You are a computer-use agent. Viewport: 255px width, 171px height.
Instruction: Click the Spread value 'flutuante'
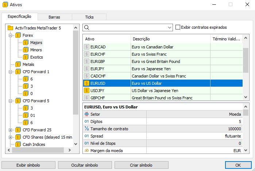tap(233, 136)
